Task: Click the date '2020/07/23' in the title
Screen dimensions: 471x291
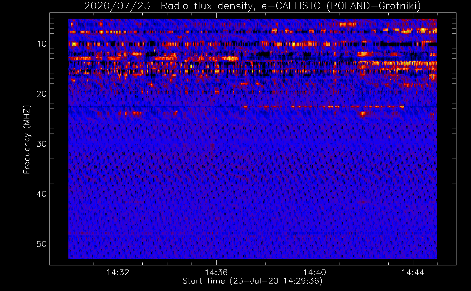Action: coord(117,6)
